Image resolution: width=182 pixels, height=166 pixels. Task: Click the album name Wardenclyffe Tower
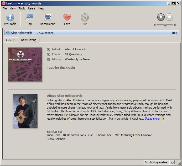click(78, 59)
